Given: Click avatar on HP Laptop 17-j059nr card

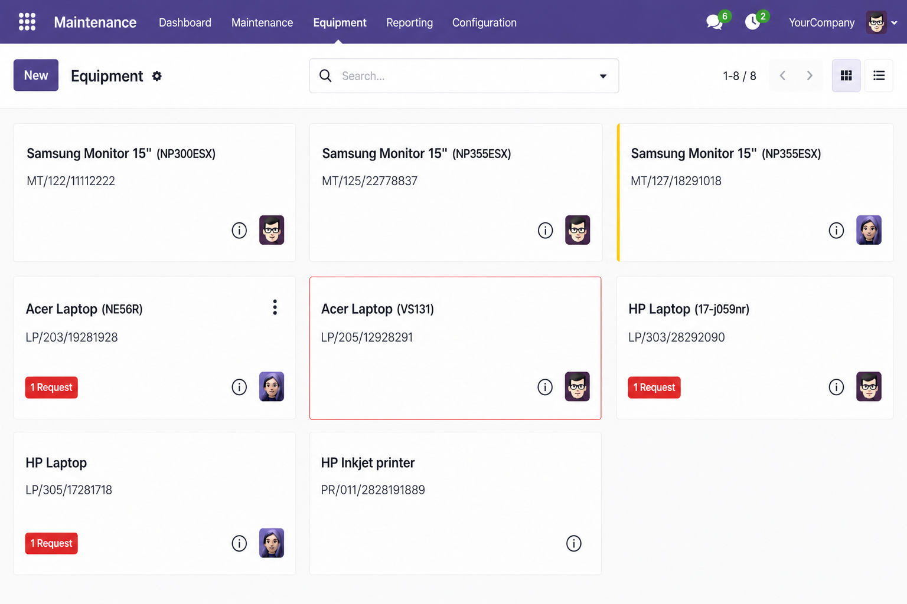Looking at the screenshot, I should pos(869,386).
